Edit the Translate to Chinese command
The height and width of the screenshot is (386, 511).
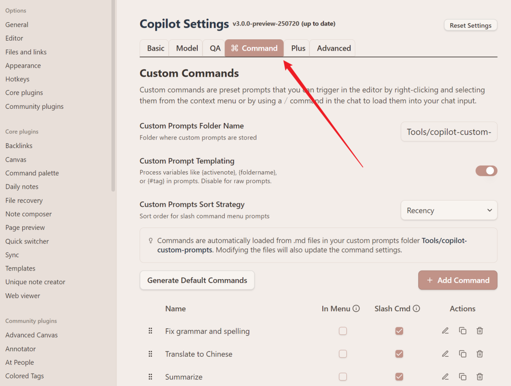tap(445, 353)
